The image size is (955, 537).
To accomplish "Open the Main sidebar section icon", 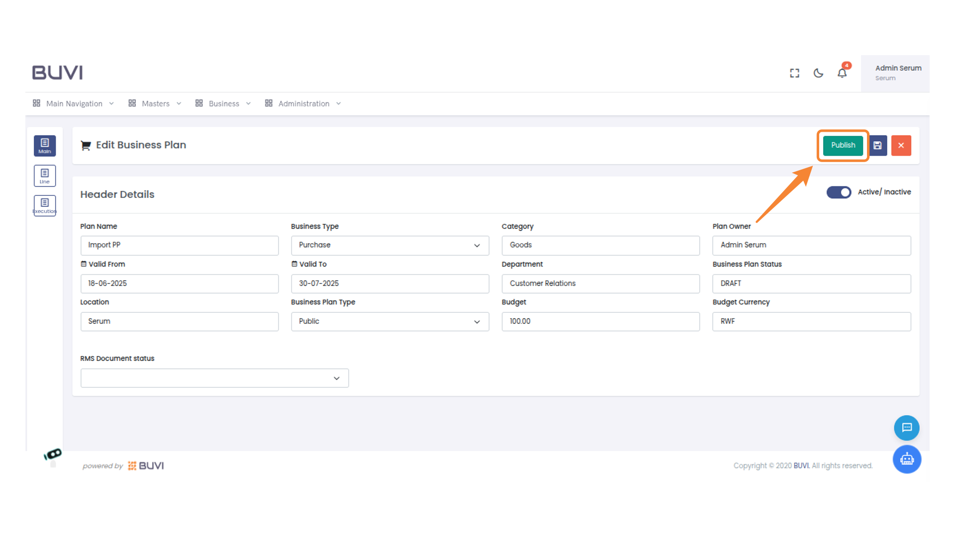I will pos(45,146).
